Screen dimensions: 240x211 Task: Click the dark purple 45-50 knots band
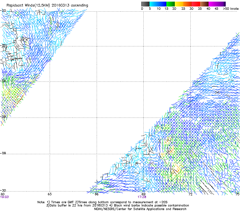click(221, 4)
